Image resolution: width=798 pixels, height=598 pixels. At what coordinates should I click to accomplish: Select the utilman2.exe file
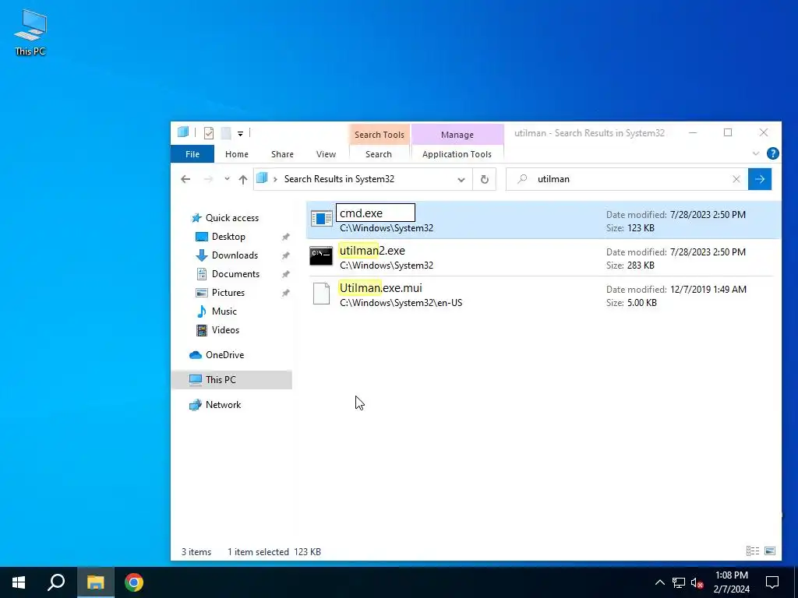(543, 257)
